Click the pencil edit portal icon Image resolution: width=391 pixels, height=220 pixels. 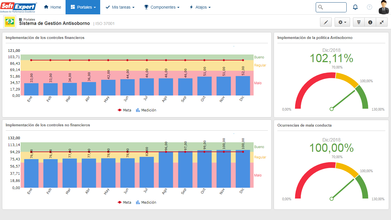tap(326, 22)
